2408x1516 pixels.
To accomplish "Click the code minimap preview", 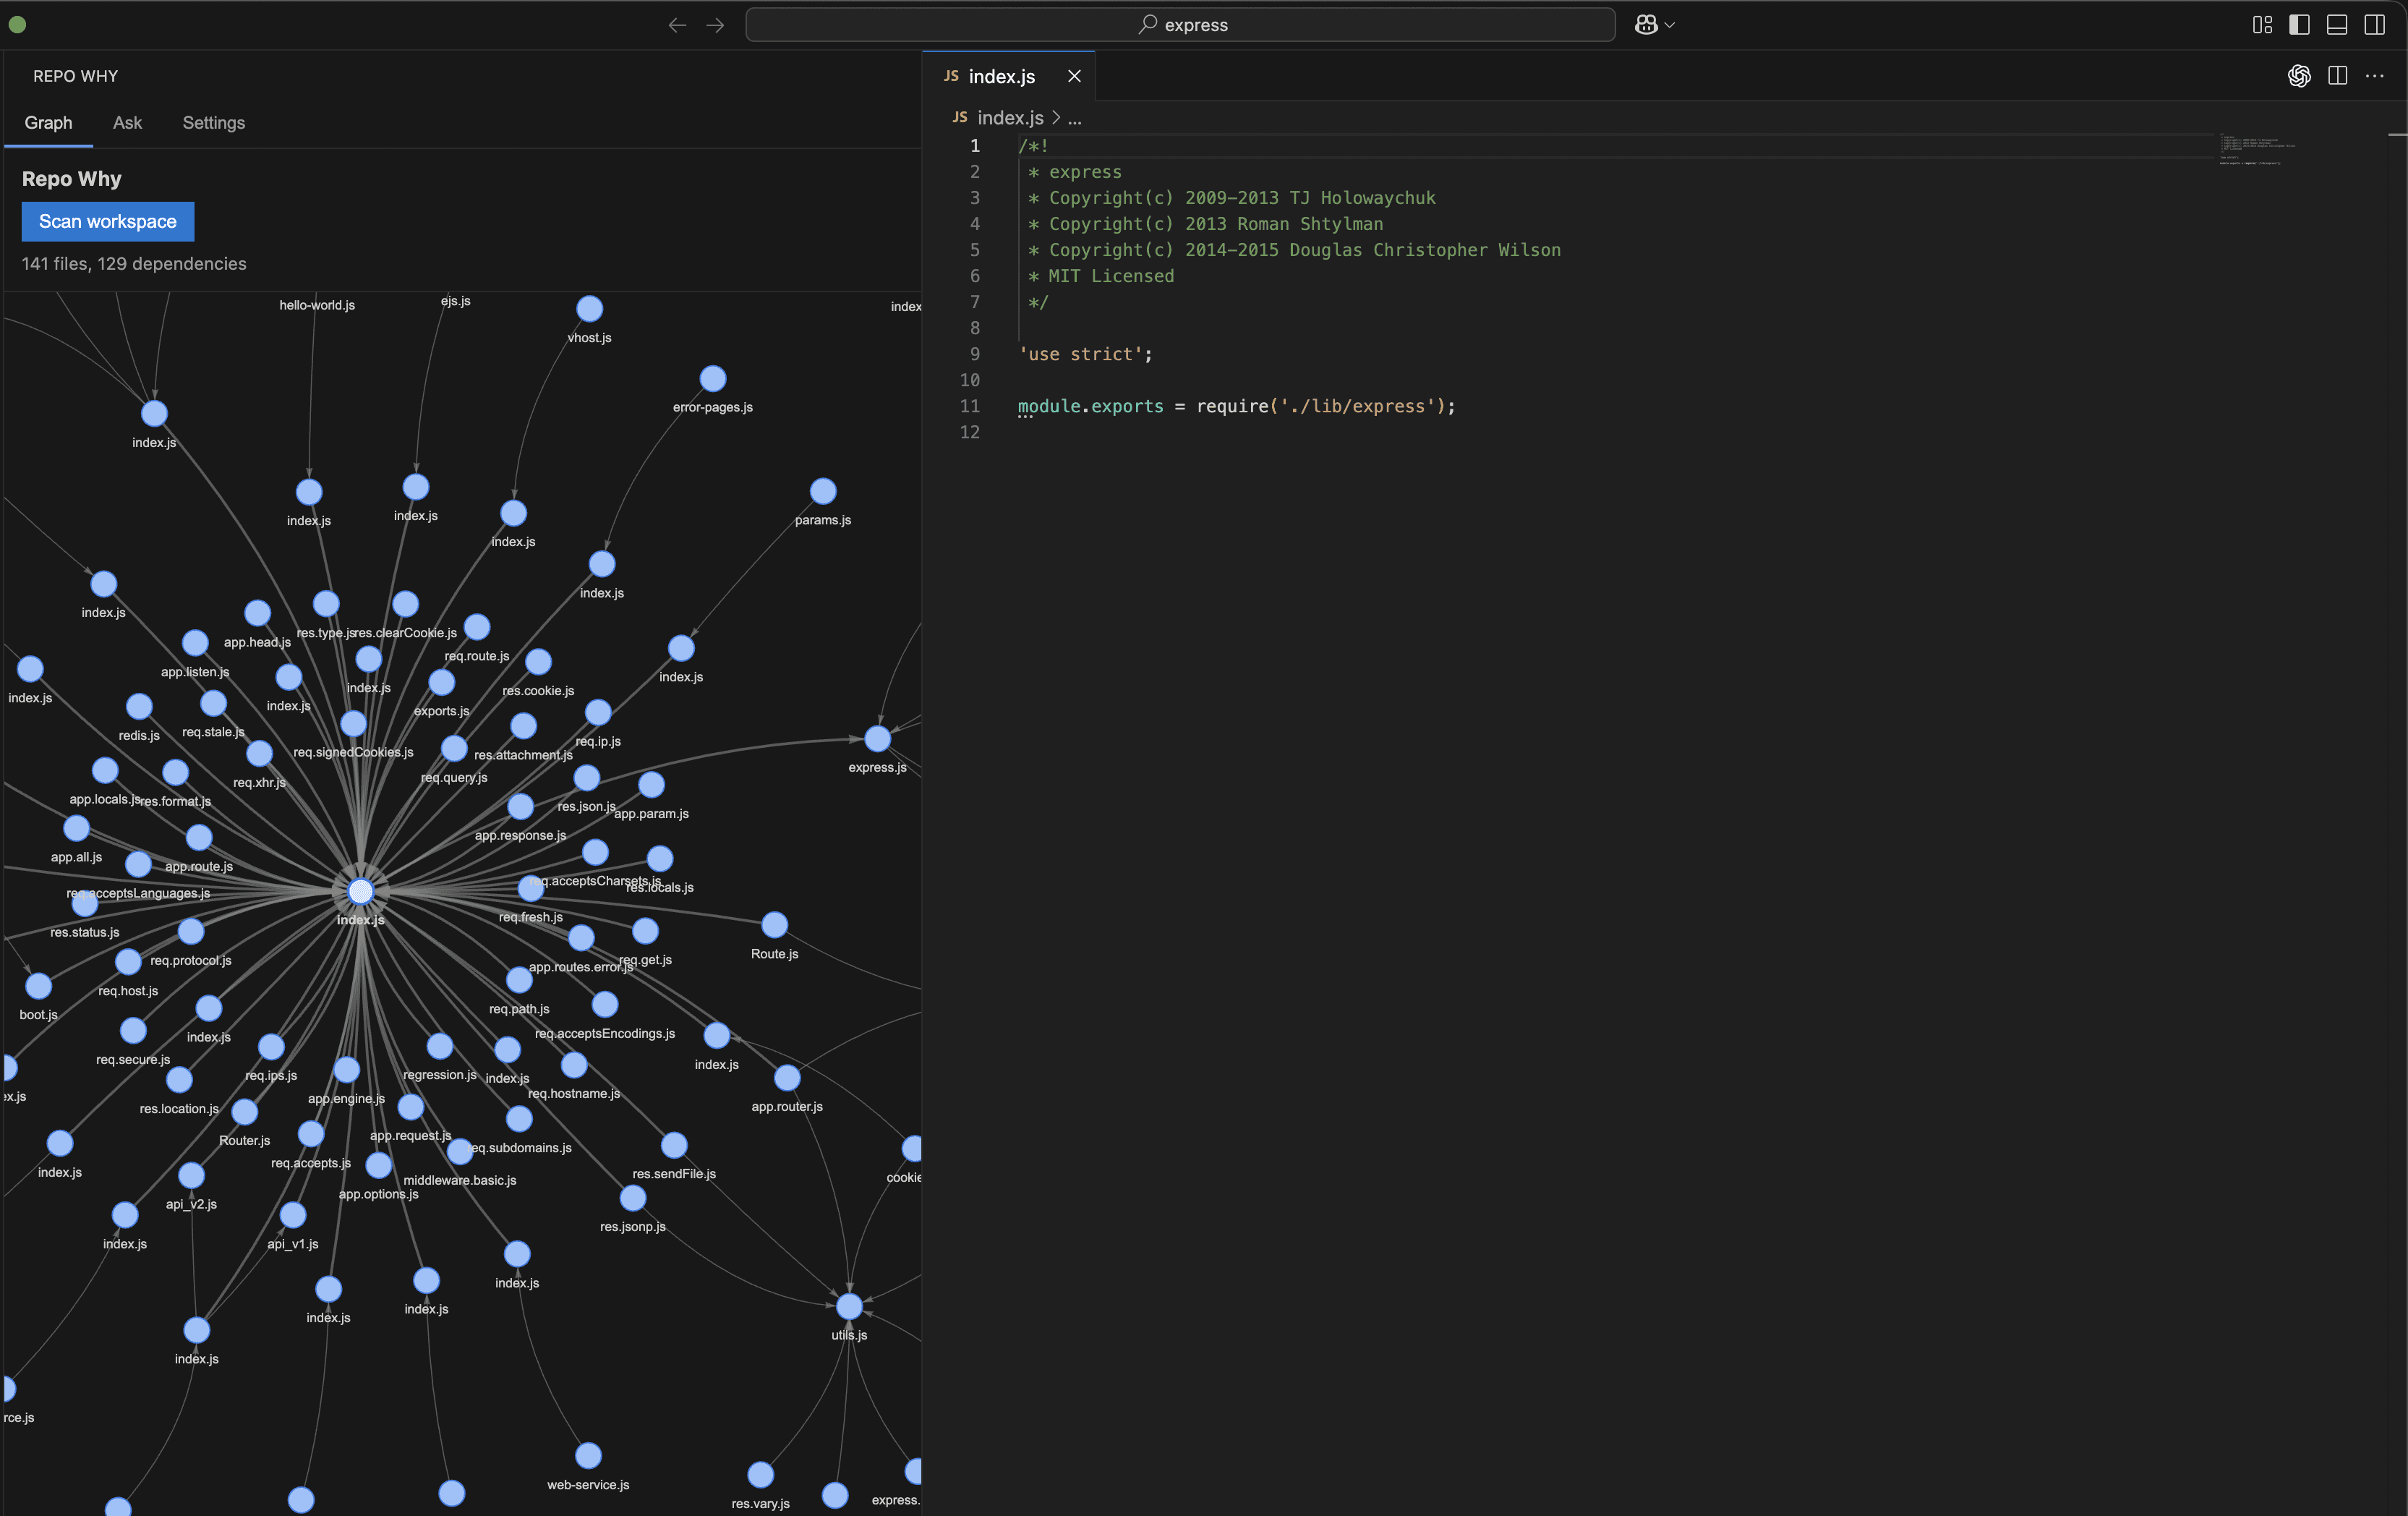I will coord(2257,150).
